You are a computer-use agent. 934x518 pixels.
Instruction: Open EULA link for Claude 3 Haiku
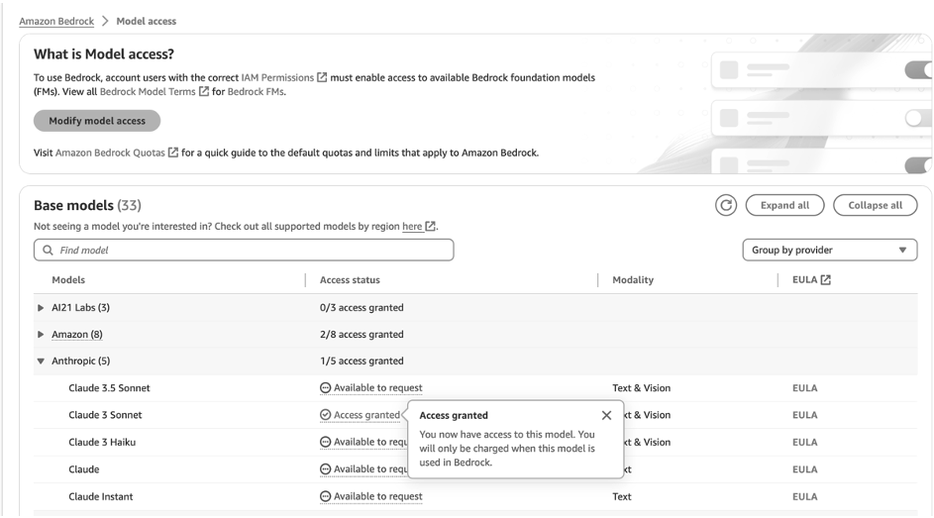pos(804,443)
